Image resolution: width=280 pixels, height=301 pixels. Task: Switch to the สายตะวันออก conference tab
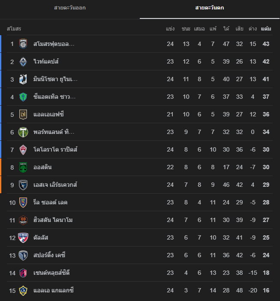pos(70,8)
